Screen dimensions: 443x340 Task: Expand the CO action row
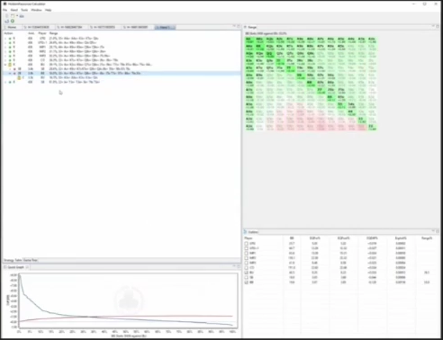(x=5, y=60)
